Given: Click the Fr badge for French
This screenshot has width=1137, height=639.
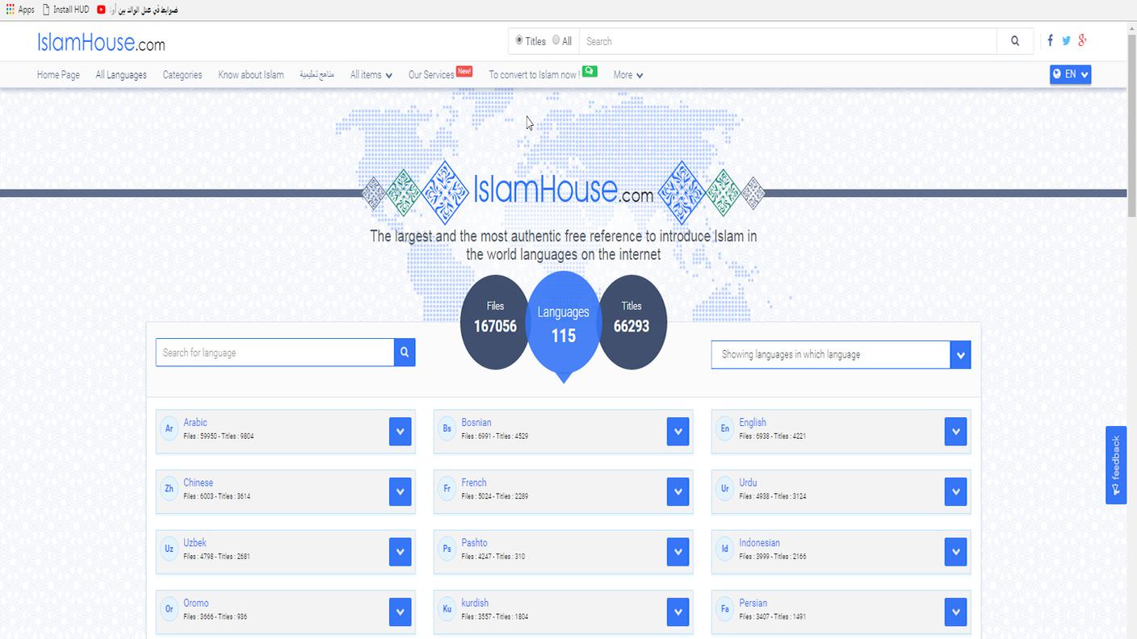Looking at the screenshot, I should (x=447, y=489).
